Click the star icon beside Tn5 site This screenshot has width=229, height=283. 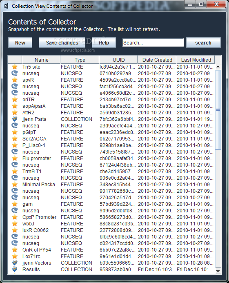point(15,67)
